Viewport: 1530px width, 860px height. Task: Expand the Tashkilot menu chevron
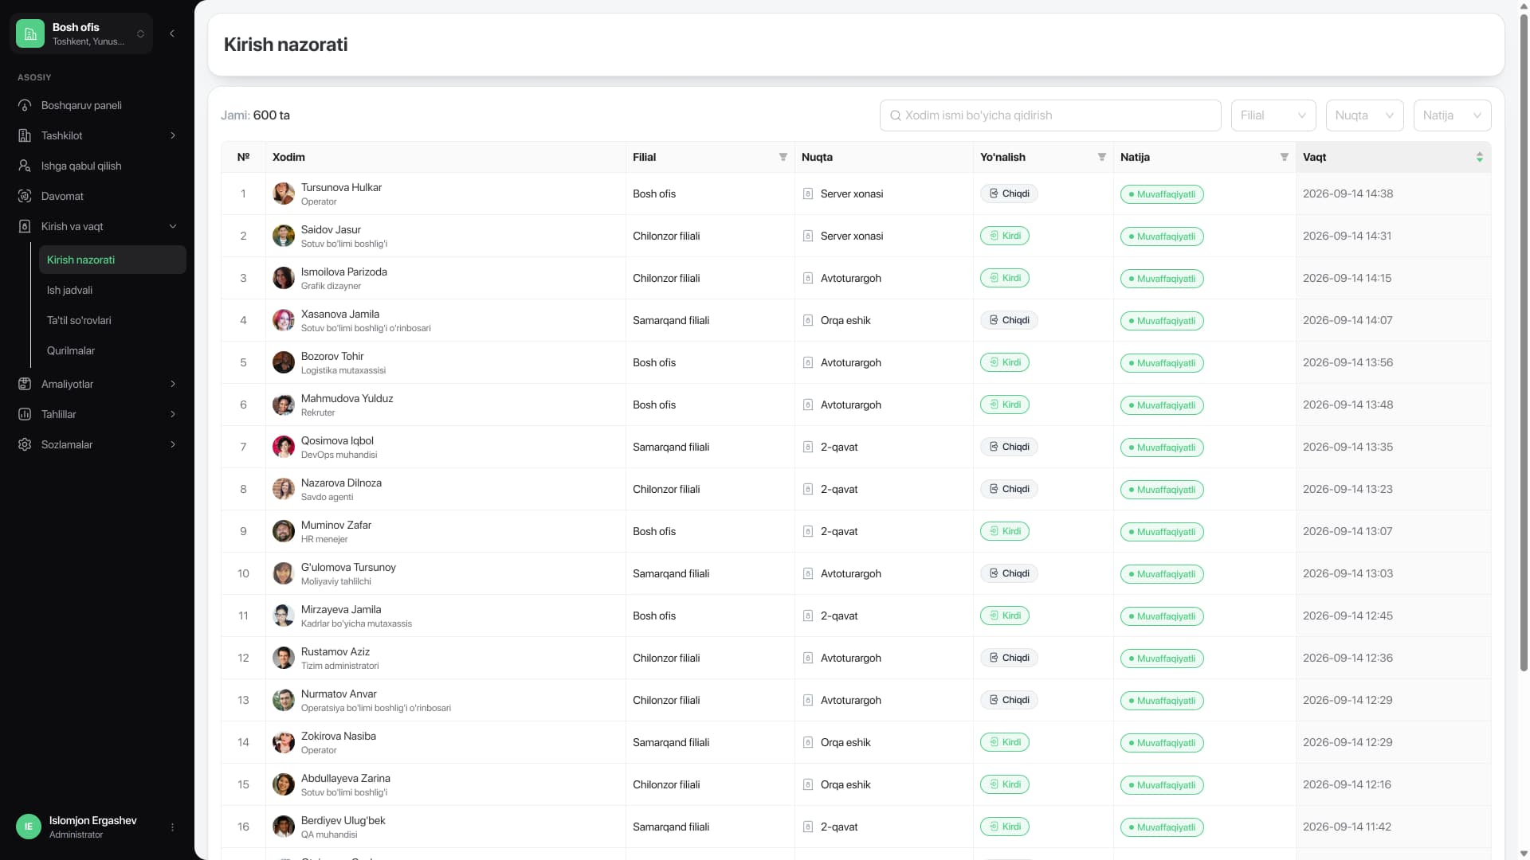pos(173,135)
